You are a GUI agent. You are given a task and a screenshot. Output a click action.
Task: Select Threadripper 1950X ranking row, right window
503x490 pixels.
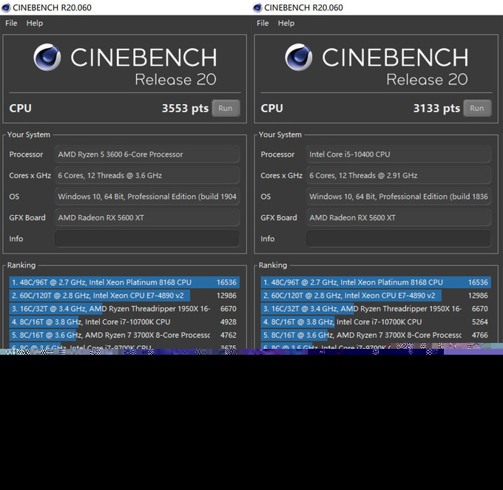[x=376, y=309]
